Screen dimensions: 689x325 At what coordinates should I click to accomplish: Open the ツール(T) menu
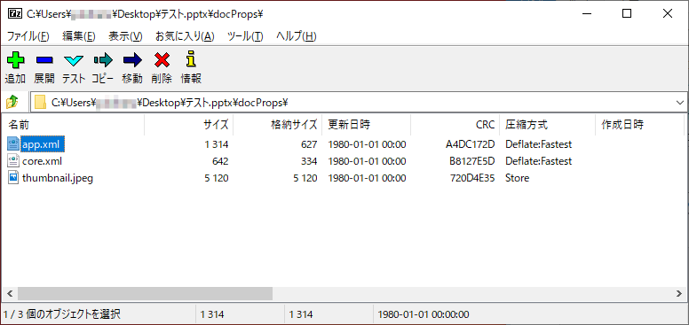[245, 36]
